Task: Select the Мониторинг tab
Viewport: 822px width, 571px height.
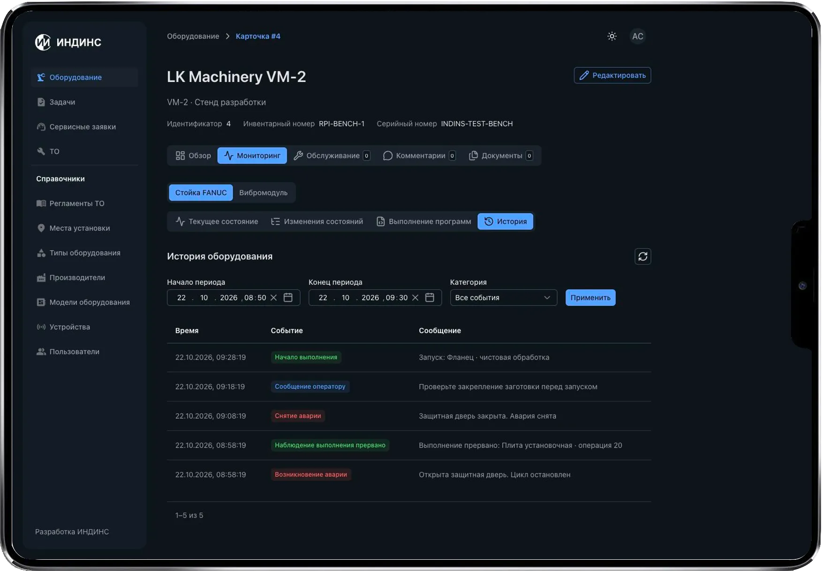Action: [252, 156]
